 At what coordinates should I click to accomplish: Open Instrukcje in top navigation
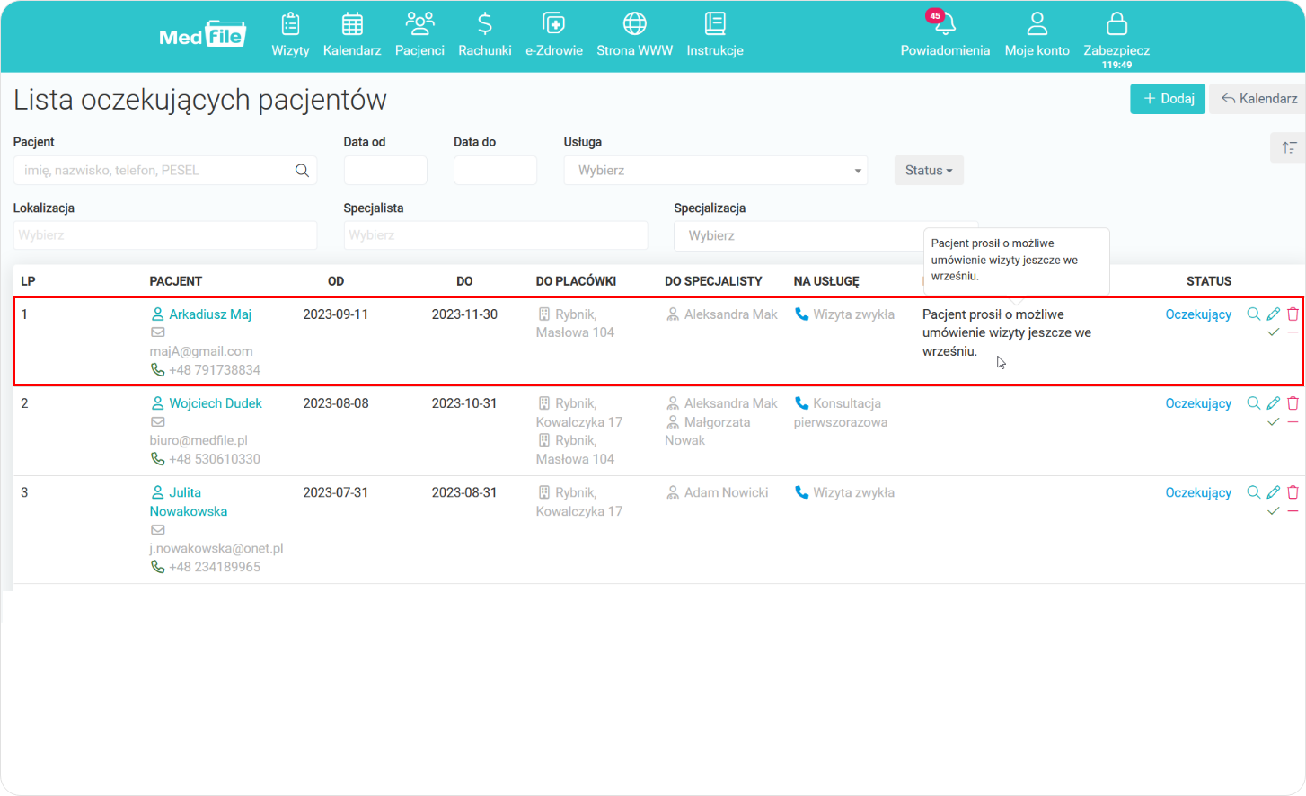[715, 35]
